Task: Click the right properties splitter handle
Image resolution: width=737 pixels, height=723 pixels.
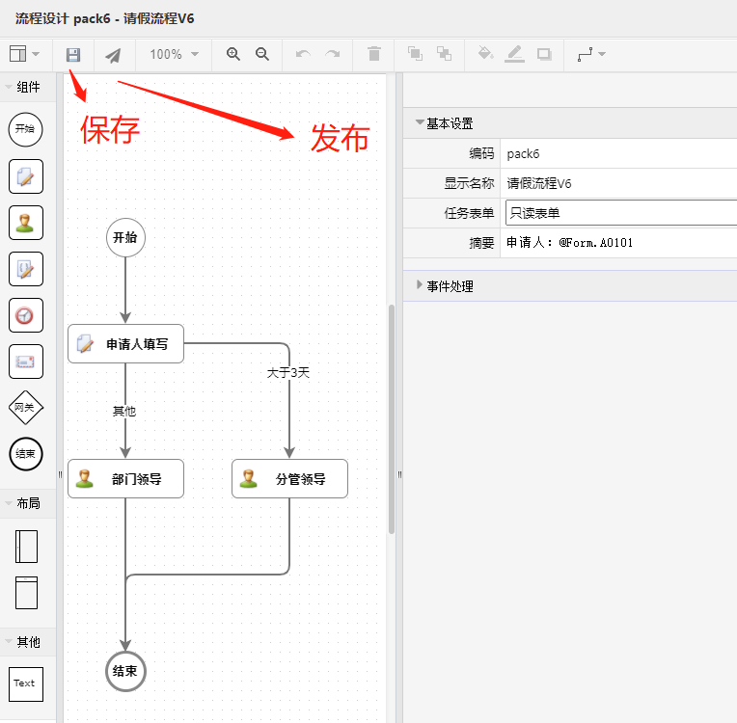Action: (x=399, y=474)
